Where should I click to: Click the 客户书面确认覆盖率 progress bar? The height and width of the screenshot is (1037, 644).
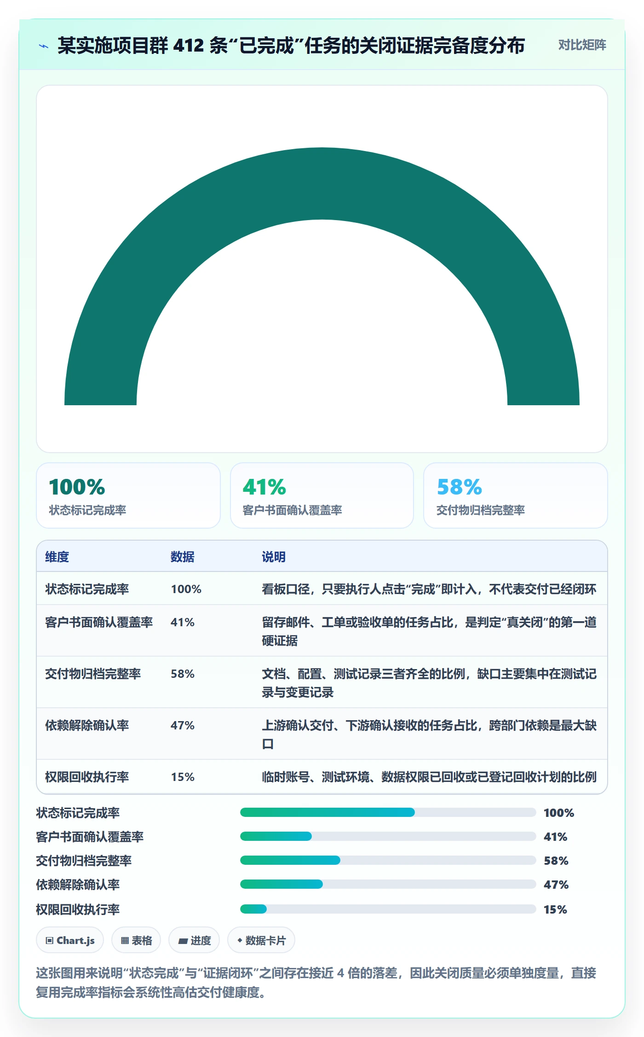coord(388,836)
